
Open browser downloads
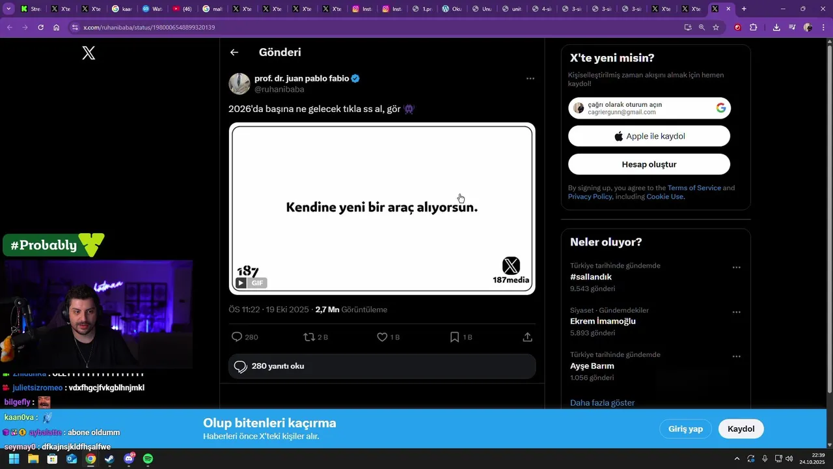click(776, 27)
